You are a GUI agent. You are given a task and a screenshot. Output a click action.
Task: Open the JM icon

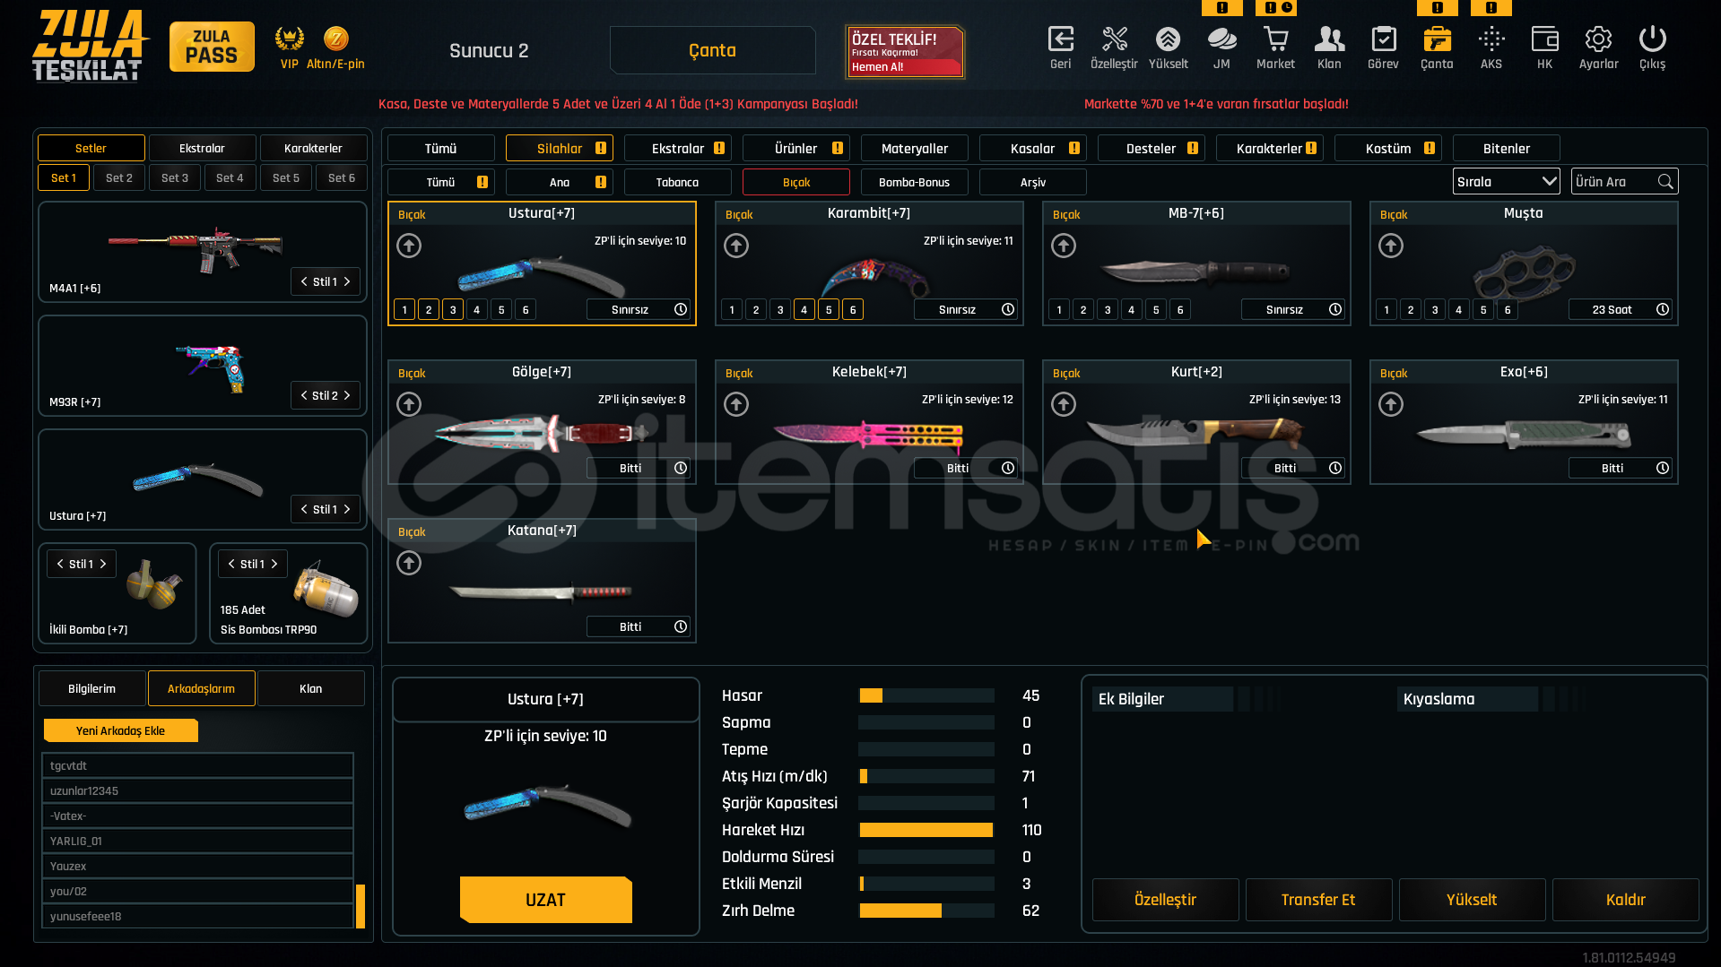(x=1221, y=39)
